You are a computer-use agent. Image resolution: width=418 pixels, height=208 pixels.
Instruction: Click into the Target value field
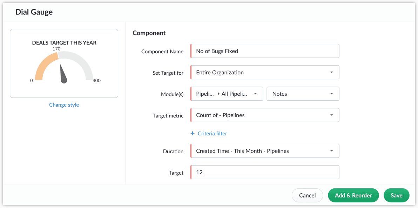coord(265,173)
